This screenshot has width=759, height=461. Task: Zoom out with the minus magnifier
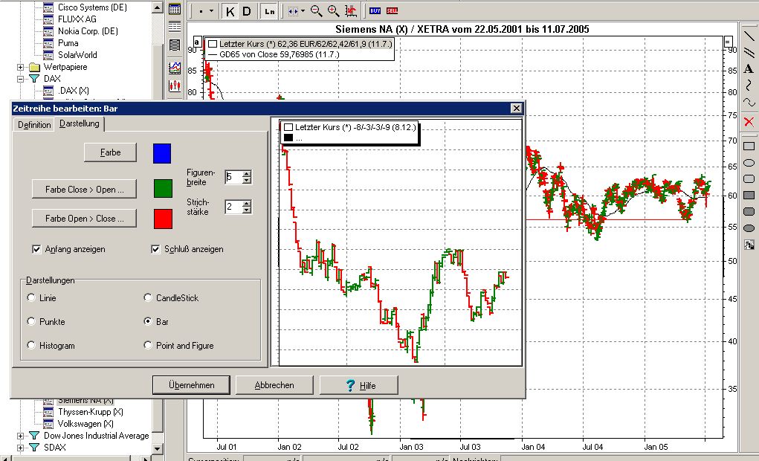(x=316, y=11)
